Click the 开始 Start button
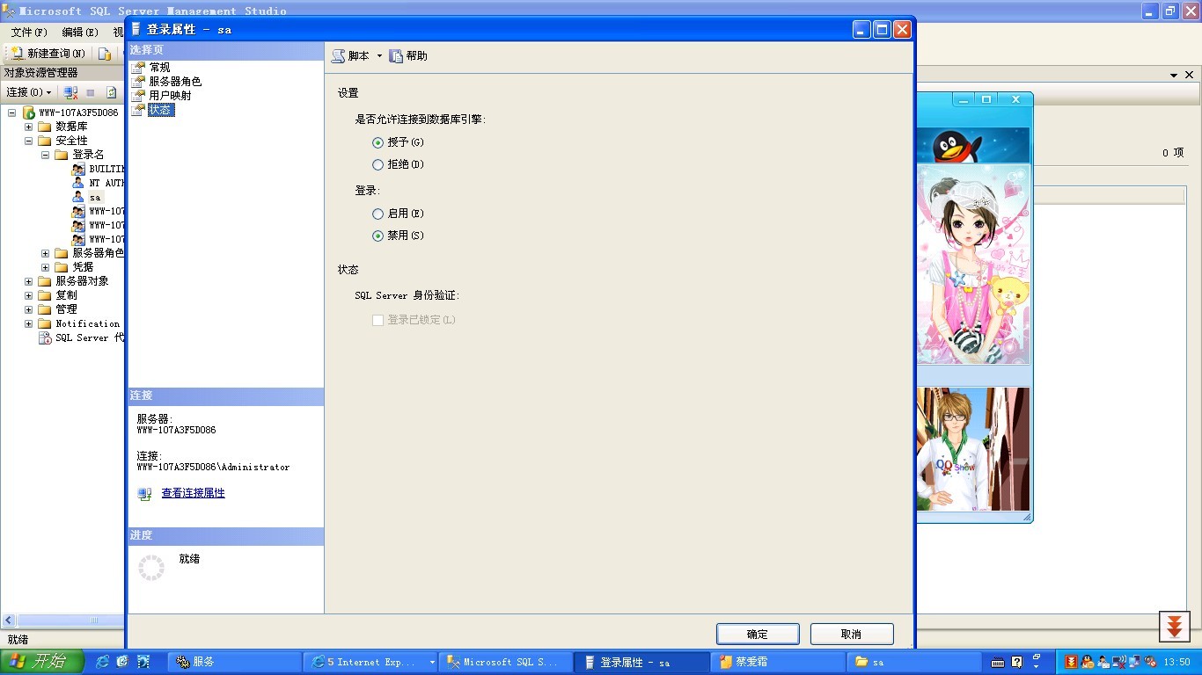The image size is (1202, 675). tap(42, 662)
